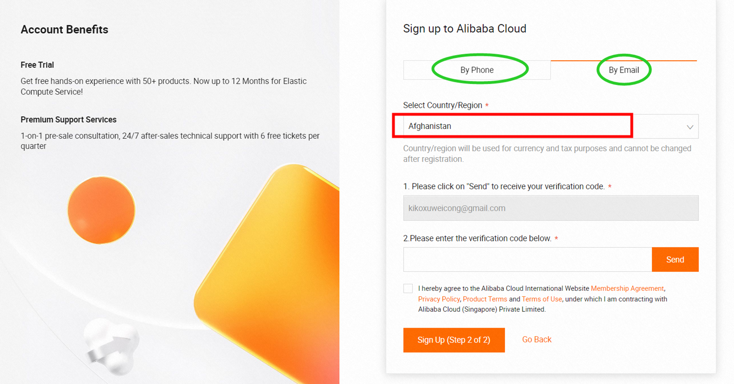The image size is (734, 384).
Task: Click the orange sphere graphic
Action: (x=101, y=210)
